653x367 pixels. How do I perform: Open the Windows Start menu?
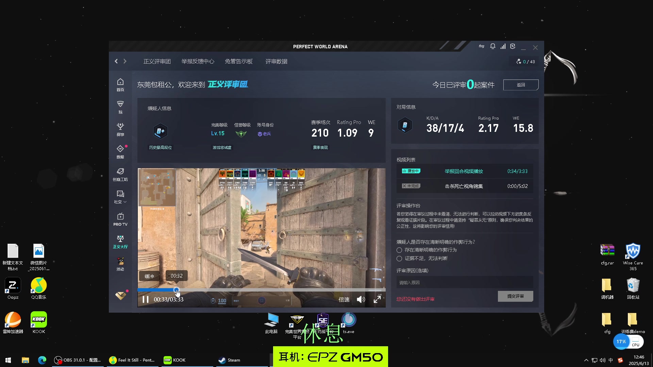[8, 360]
